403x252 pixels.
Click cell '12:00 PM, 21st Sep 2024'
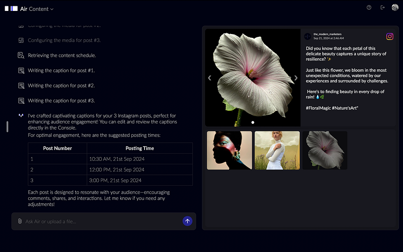[x=140, y=170]
